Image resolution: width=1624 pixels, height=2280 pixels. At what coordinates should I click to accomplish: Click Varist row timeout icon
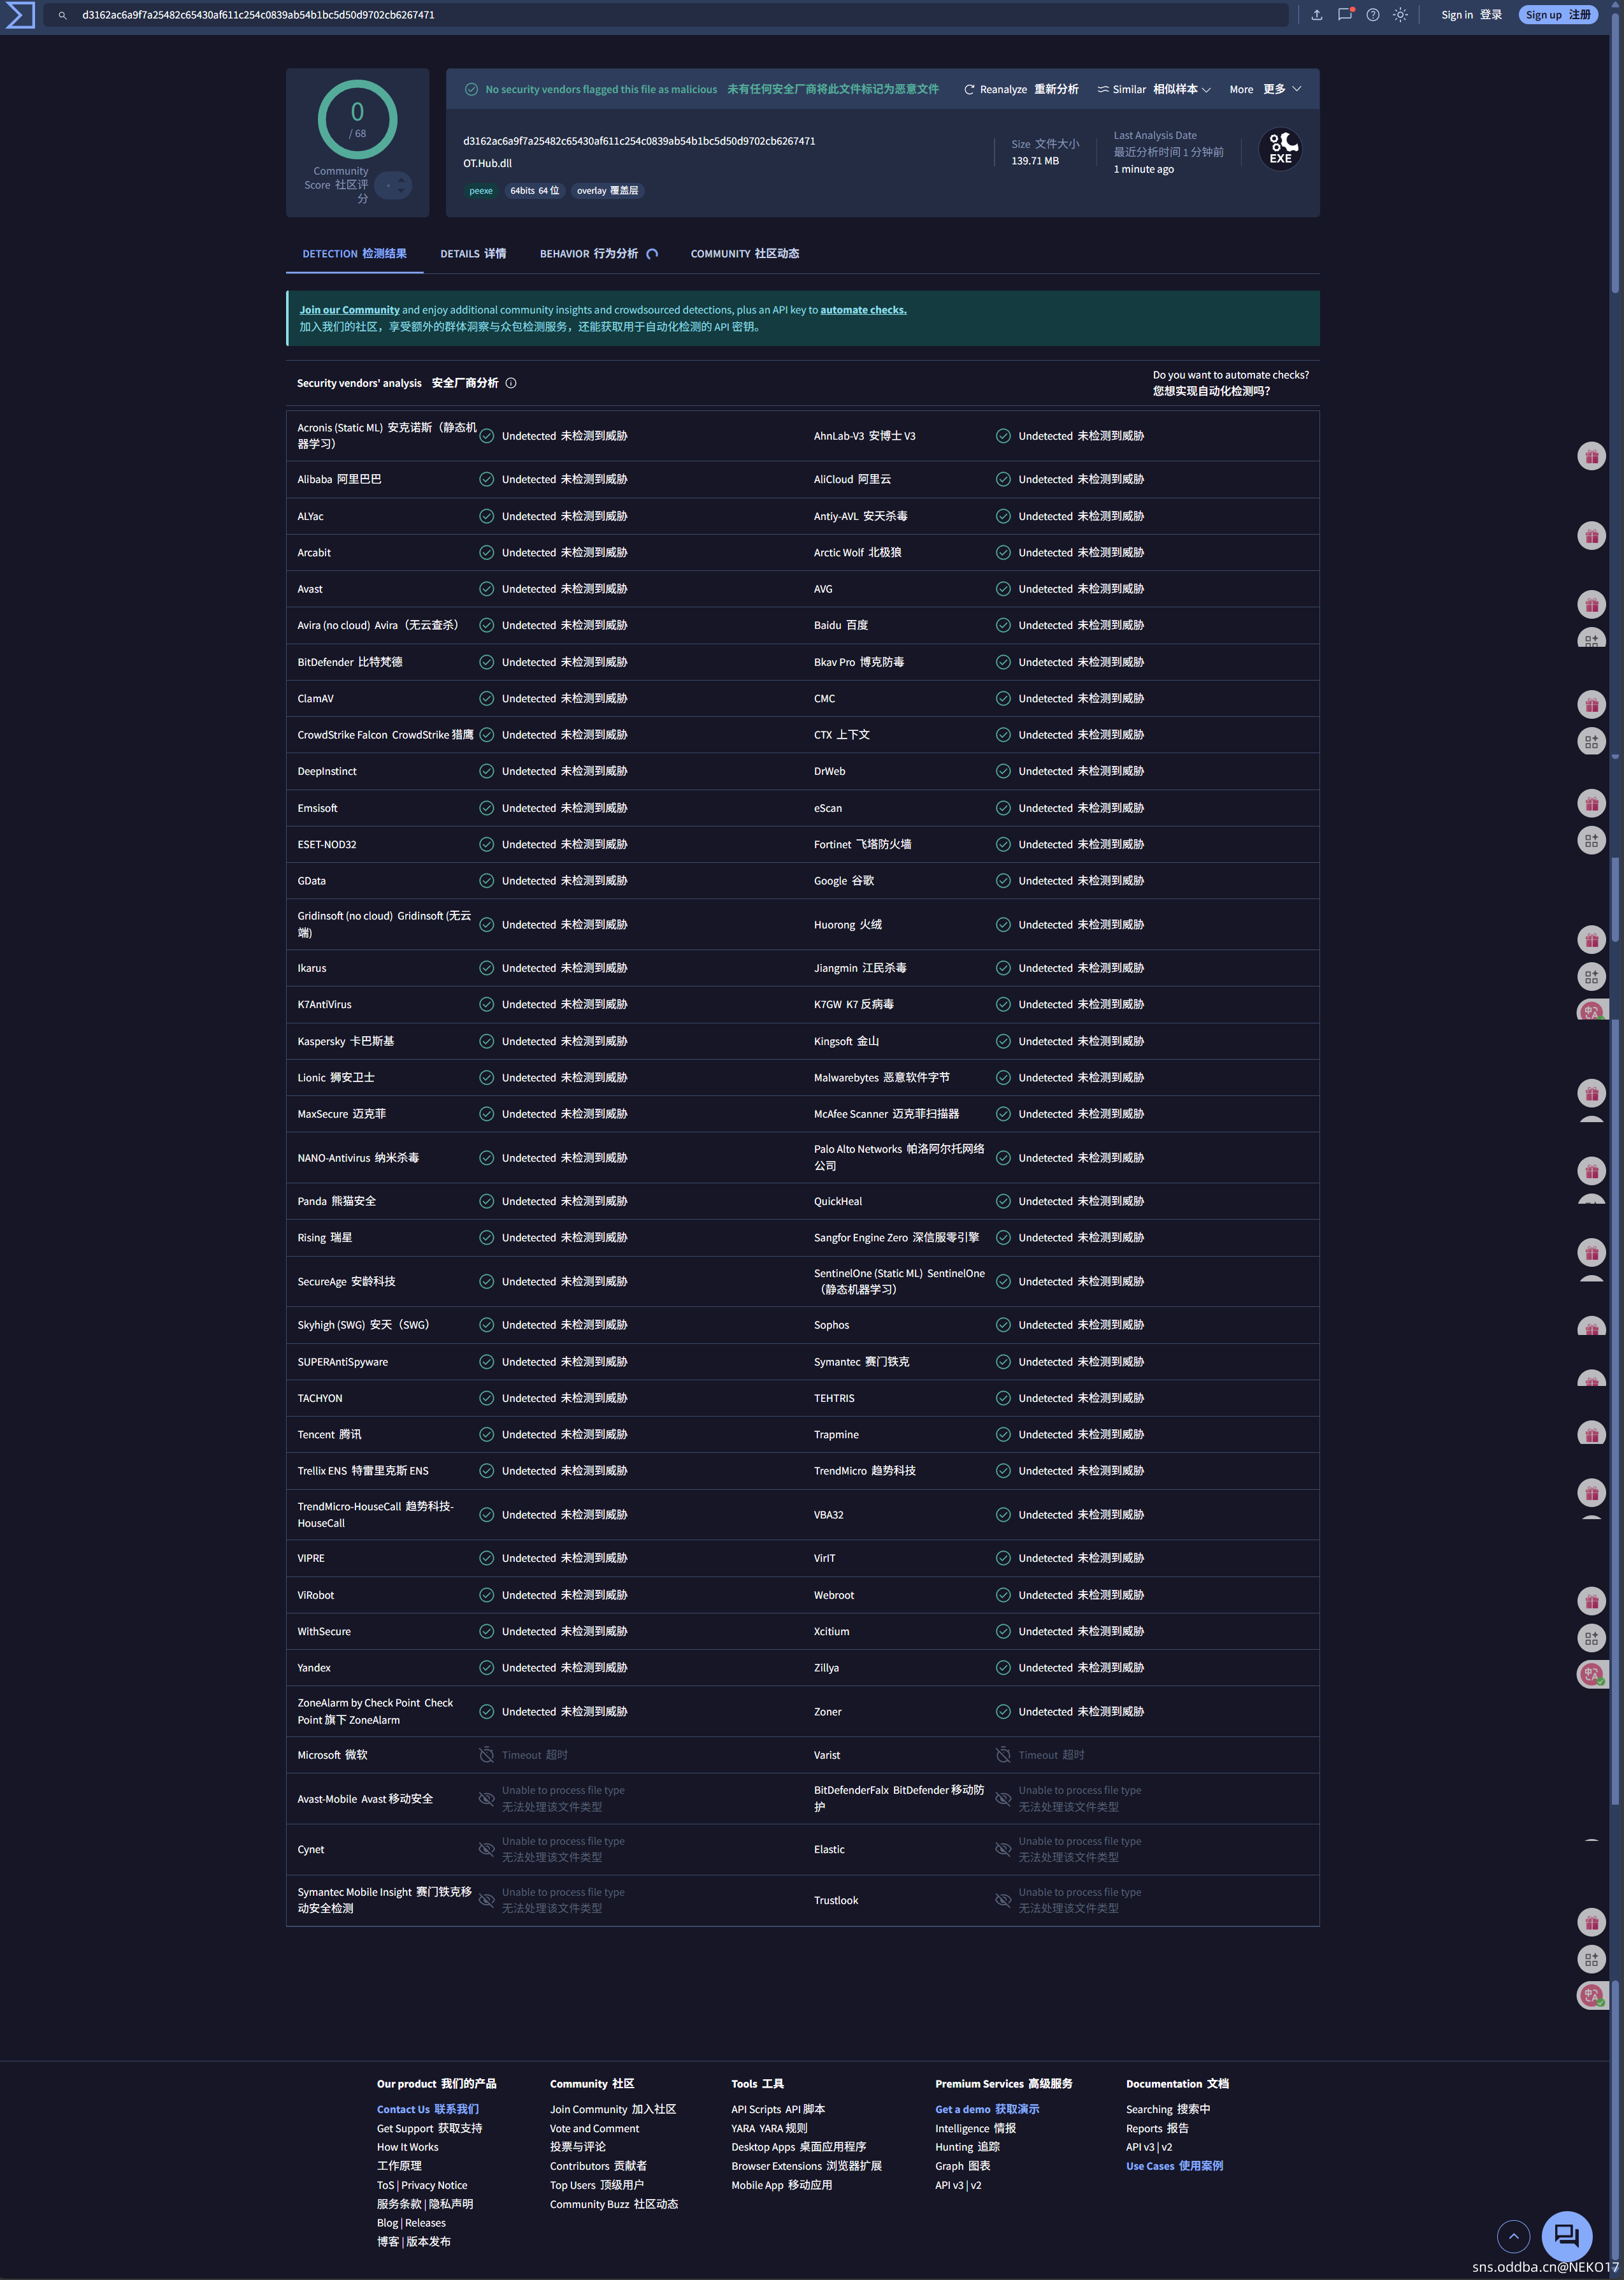point(1003,1755)
